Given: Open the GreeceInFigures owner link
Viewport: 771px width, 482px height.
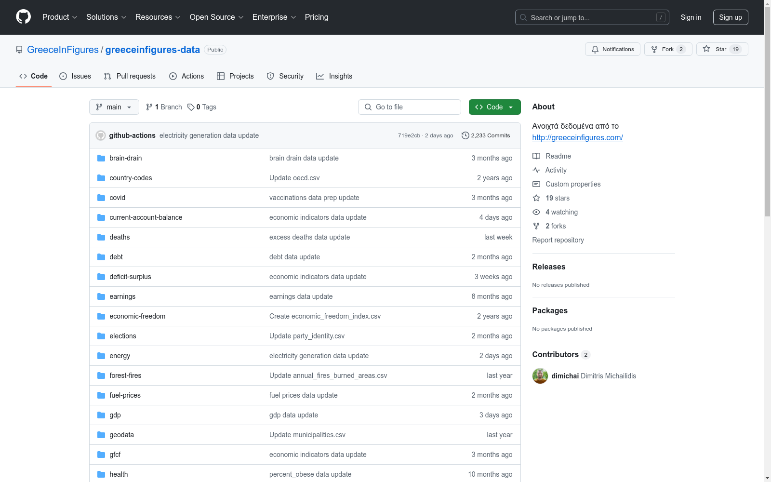Looking at the screenshot, I should 63,50.
